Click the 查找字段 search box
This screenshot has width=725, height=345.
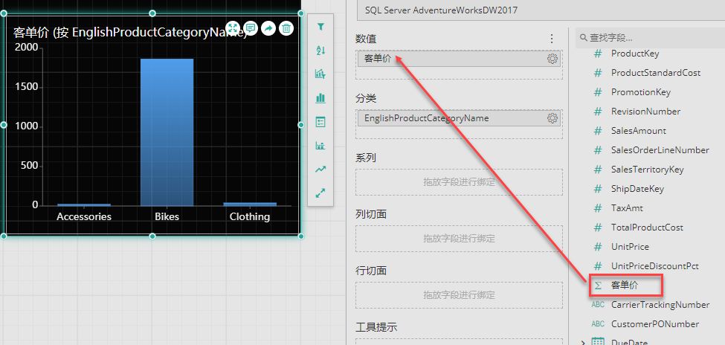pos(650,38)
